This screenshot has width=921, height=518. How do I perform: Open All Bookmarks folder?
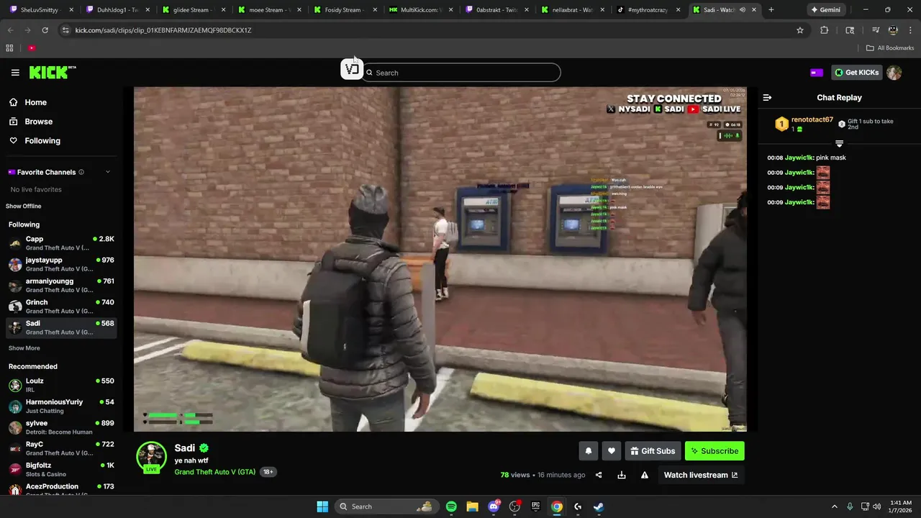point(890,48)
